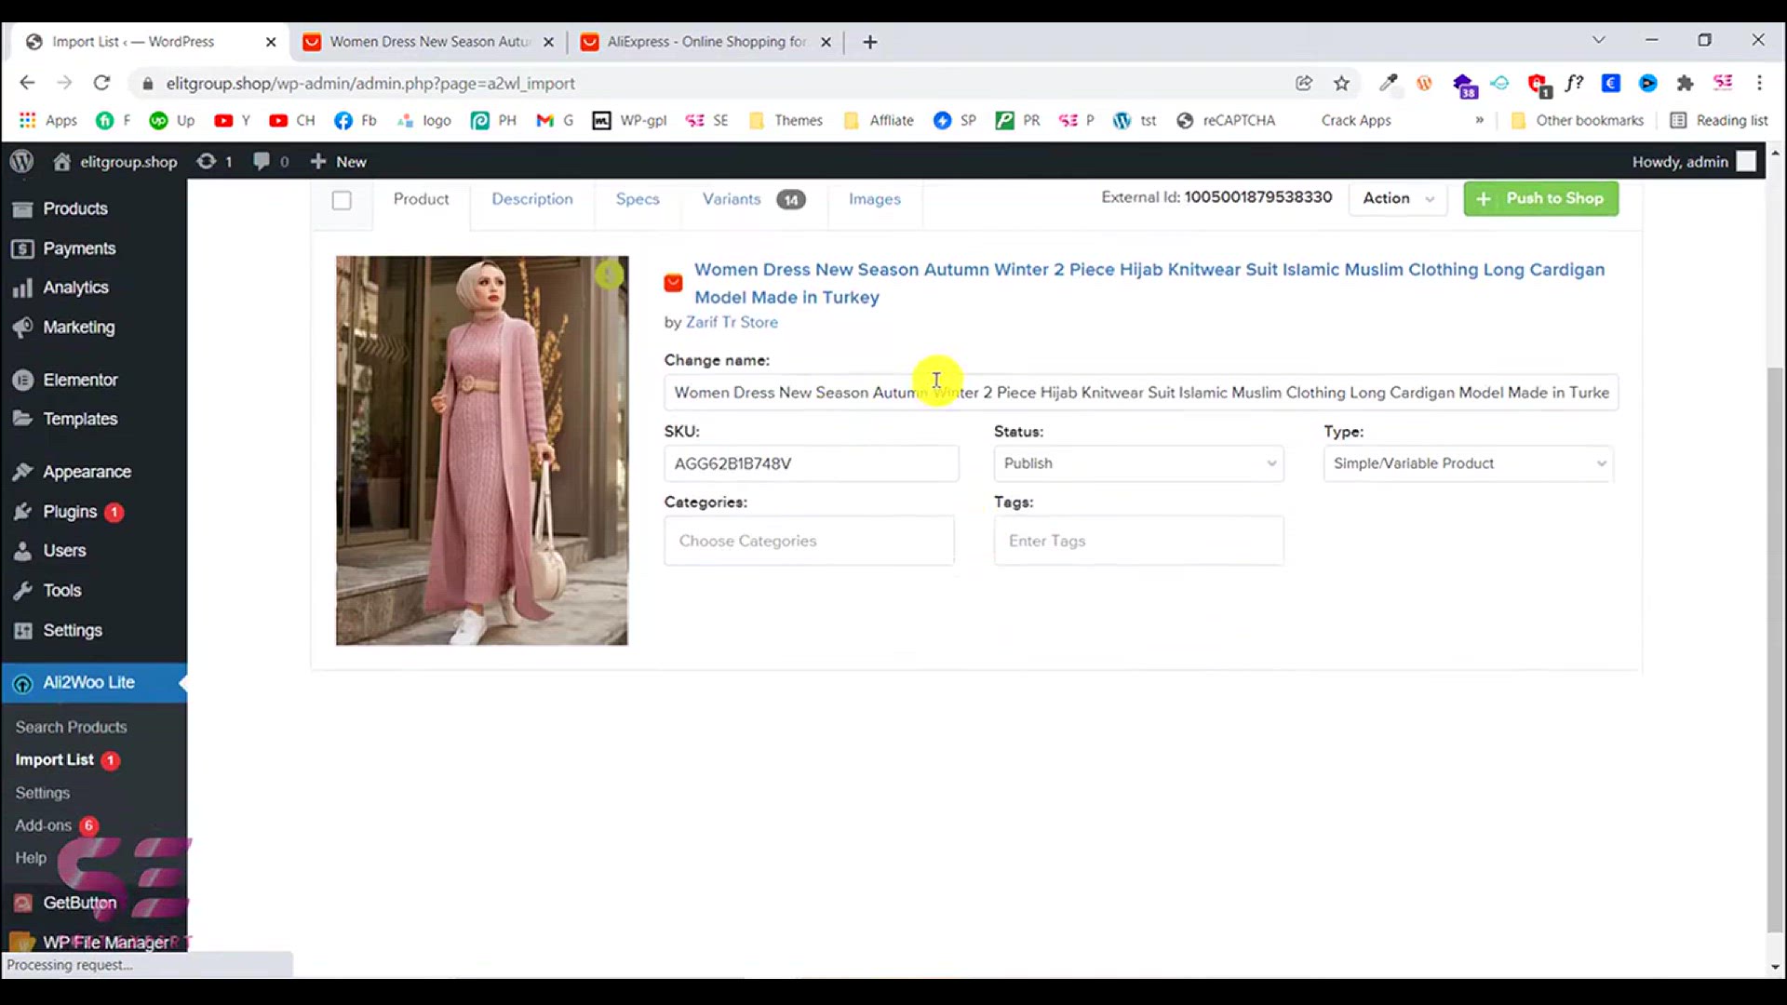Open the Reading list
Image resolution: width=1787 pixels, height=1005 pixels.
tap(1719, 121)
